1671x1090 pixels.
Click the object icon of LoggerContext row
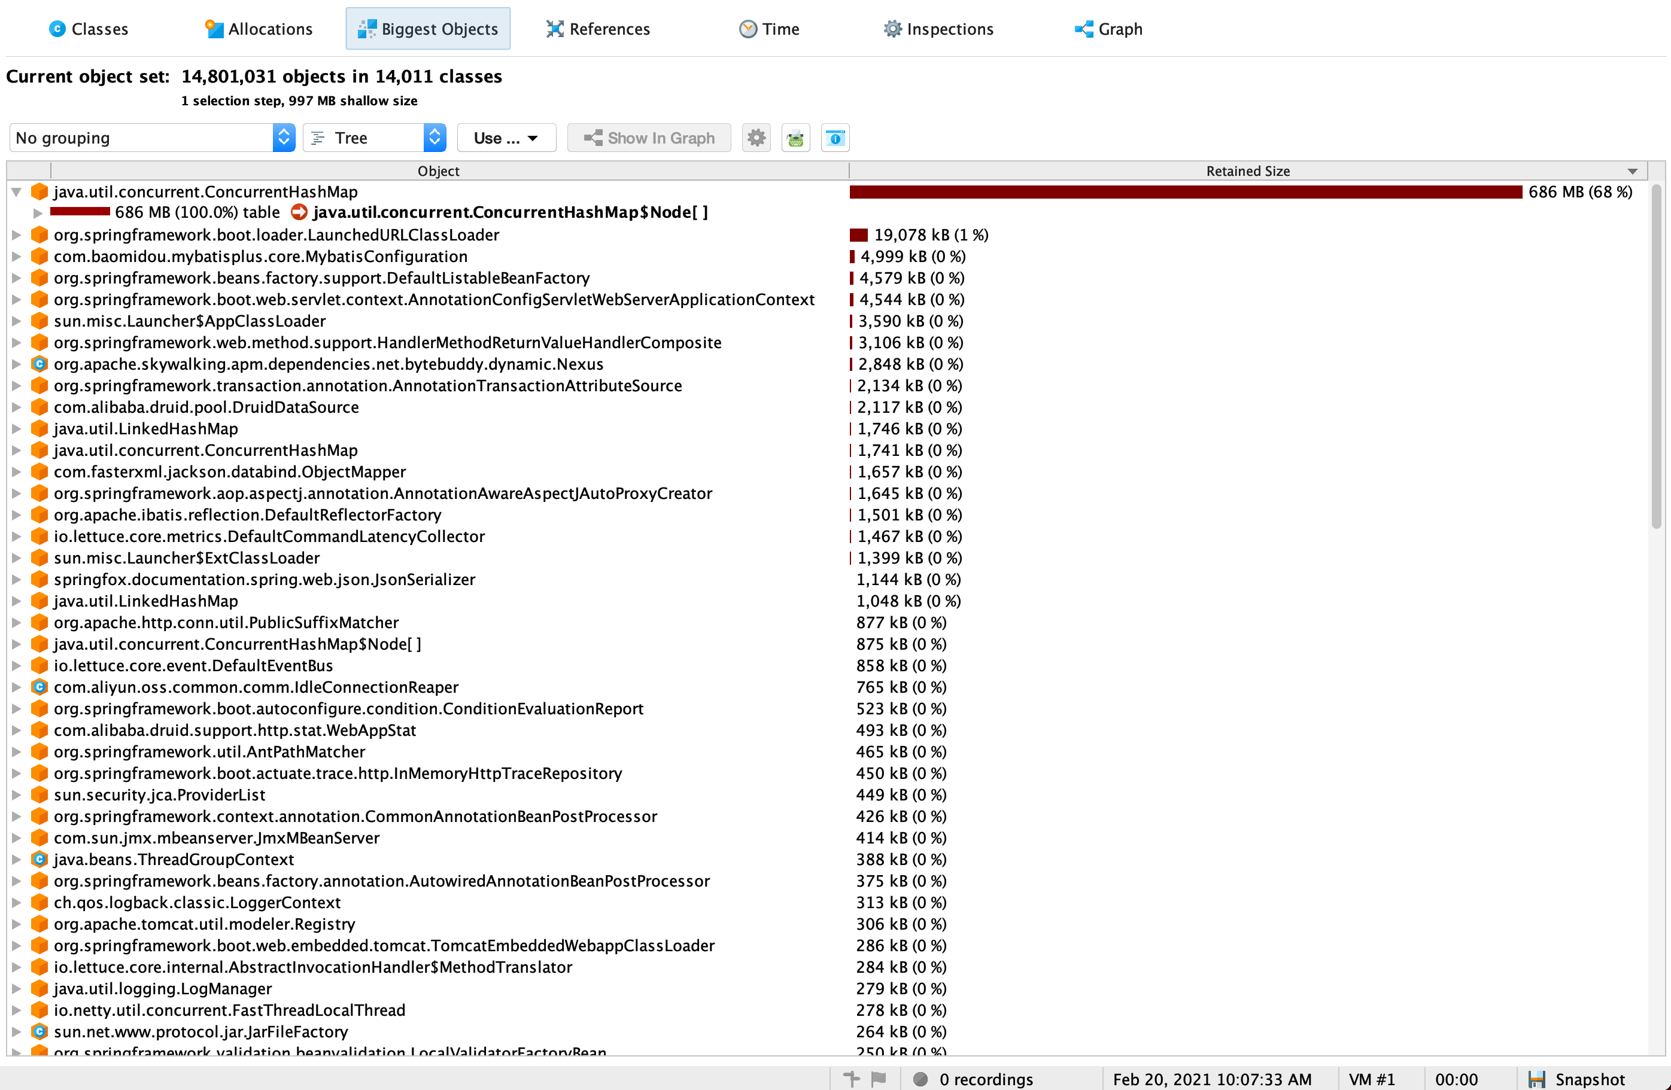(40, 903)
